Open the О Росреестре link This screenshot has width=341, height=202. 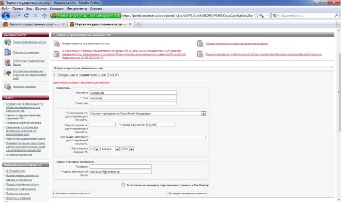[15, 171]
